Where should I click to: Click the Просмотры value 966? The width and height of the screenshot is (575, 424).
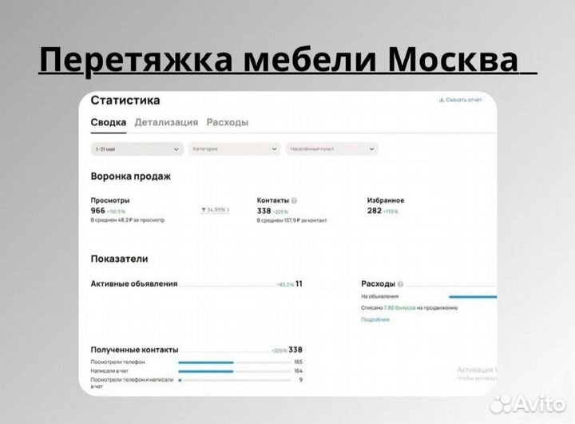coord(98,211)
